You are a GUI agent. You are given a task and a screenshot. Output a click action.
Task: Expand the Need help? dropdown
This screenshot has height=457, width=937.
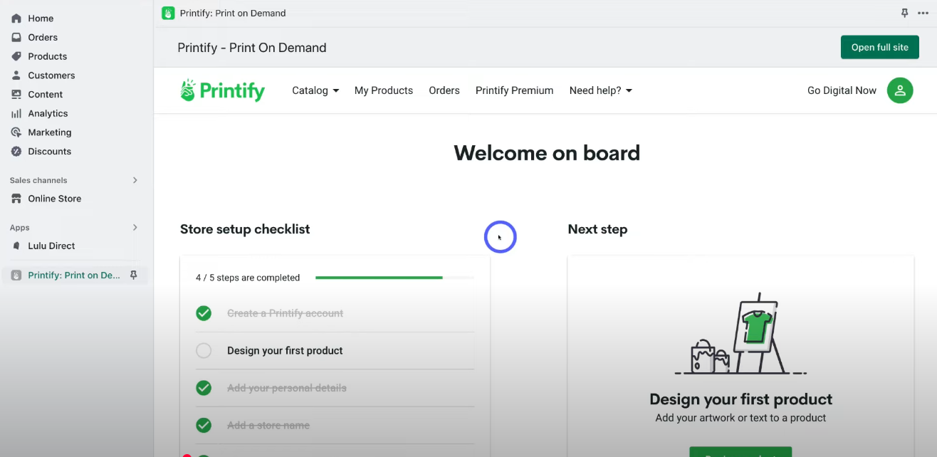pyautogui.click(x=601, y=90)
